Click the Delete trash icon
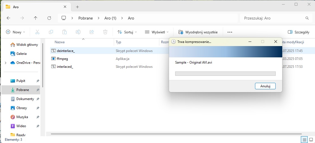Image resolution: width=315 pixels, height=143 pixels. click(105, 32)
